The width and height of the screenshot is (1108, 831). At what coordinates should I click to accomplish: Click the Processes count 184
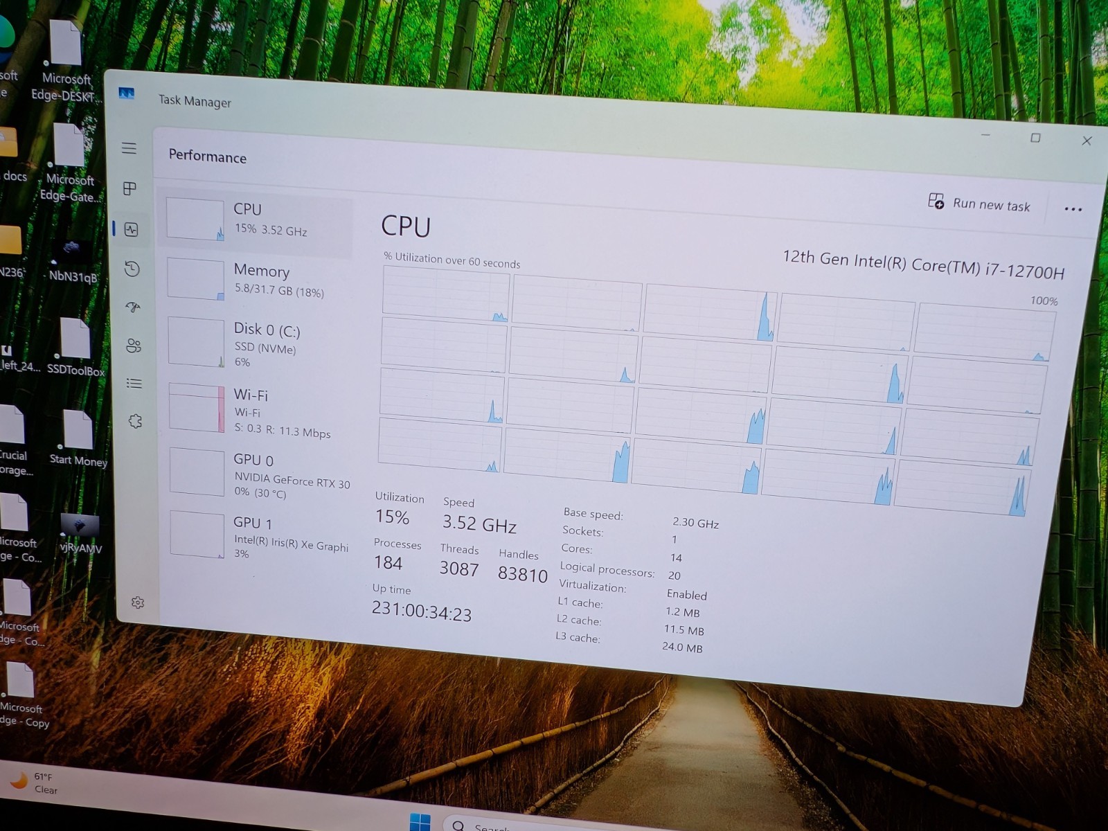tap(388, 563)
